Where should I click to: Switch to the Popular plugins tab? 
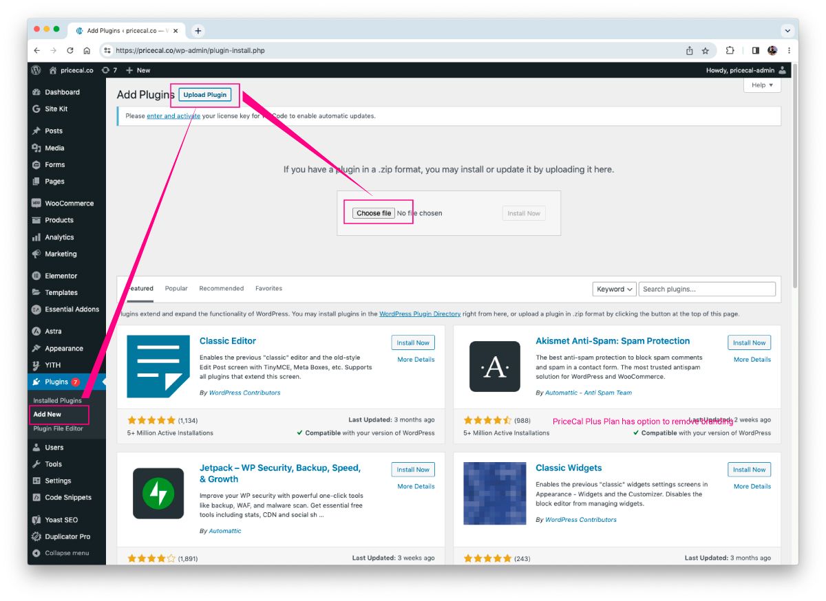pos(176,289)
